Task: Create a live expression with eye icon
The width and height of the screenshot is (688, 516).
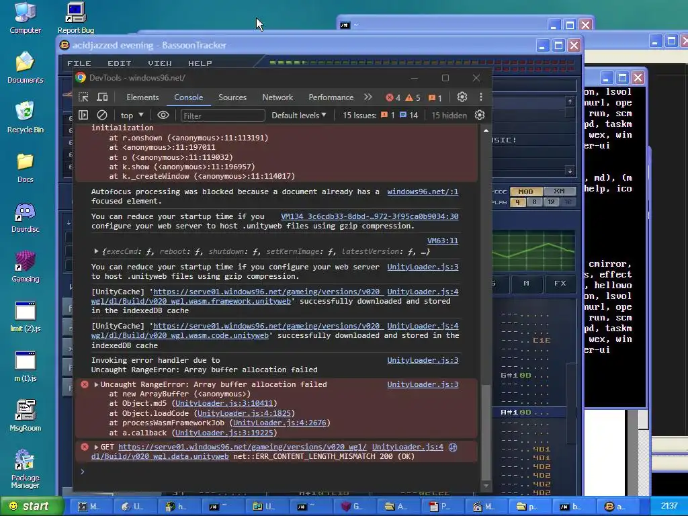Action: pos(163,115)
